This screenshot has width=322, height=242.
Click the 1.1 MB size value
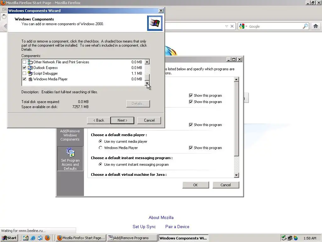[136, 73]
